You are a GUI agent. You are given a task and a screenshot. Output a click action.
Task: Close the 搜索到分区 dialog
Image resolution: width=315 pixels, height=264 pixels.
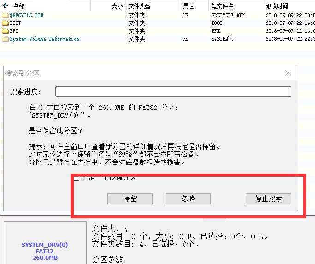click(x=288, y=73)
